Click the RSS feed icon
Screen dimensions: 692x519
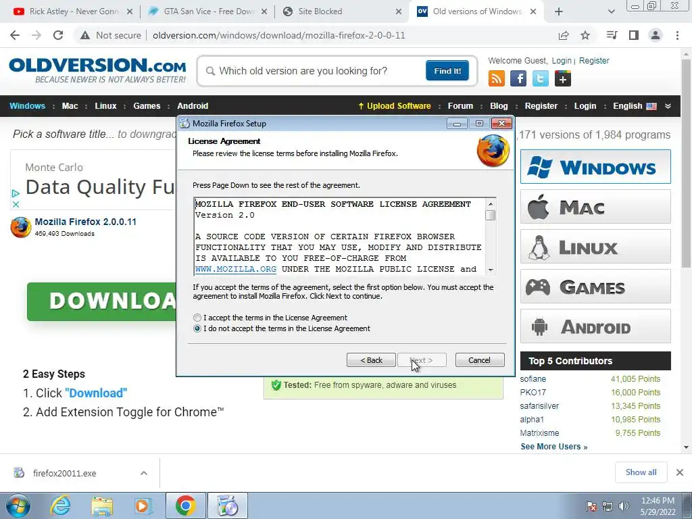tap(497, 78)
